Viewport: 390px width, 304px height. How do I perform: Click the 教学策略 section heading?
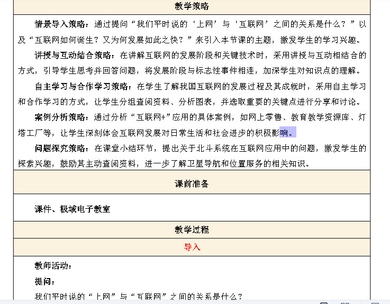(192, 6)
